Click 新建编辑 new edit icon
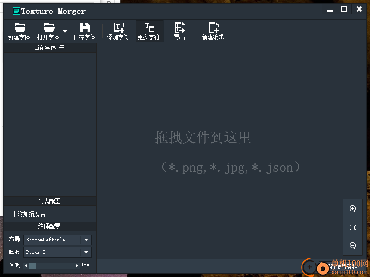Viewport: 370px width, 277px height. (213, 31)
